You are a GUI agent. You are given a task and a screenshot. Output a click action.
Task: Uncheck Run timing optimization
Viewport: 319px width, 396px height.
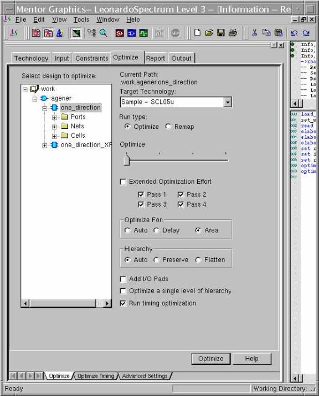click(x=123, y=303)
